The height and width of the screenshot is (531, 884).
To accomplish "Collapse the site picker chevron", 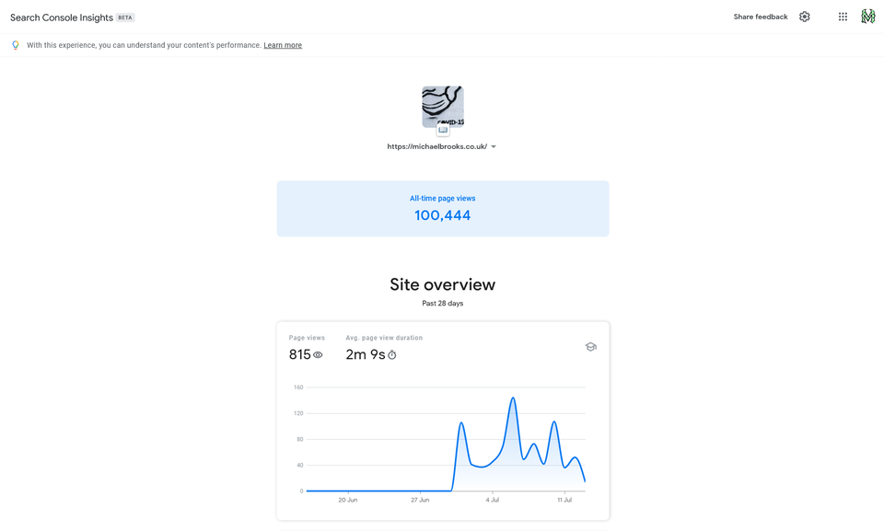I will [x=494, y=145].
